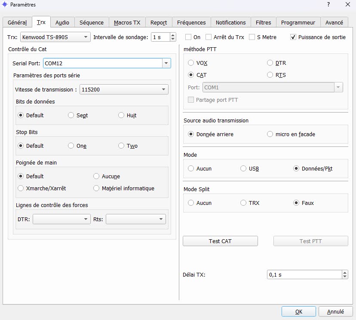The image size is (356, 320).
Task: Set Mode Split to Aucun
Action: point(191,203)
